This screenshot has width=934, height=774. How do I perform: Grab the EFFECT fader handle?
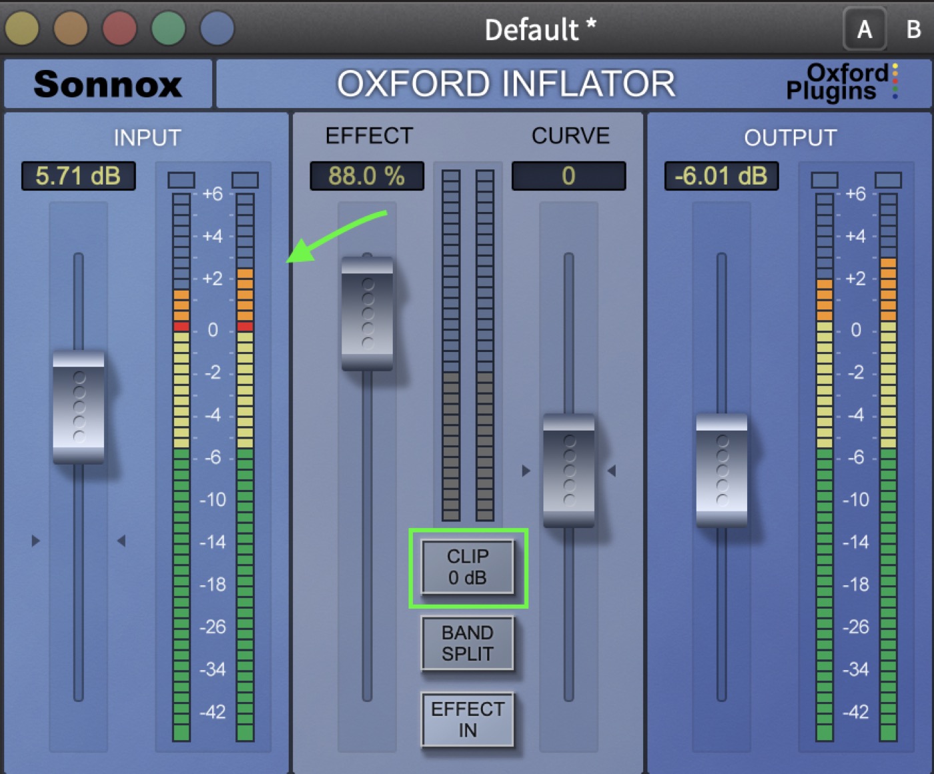tap(367, 313)
